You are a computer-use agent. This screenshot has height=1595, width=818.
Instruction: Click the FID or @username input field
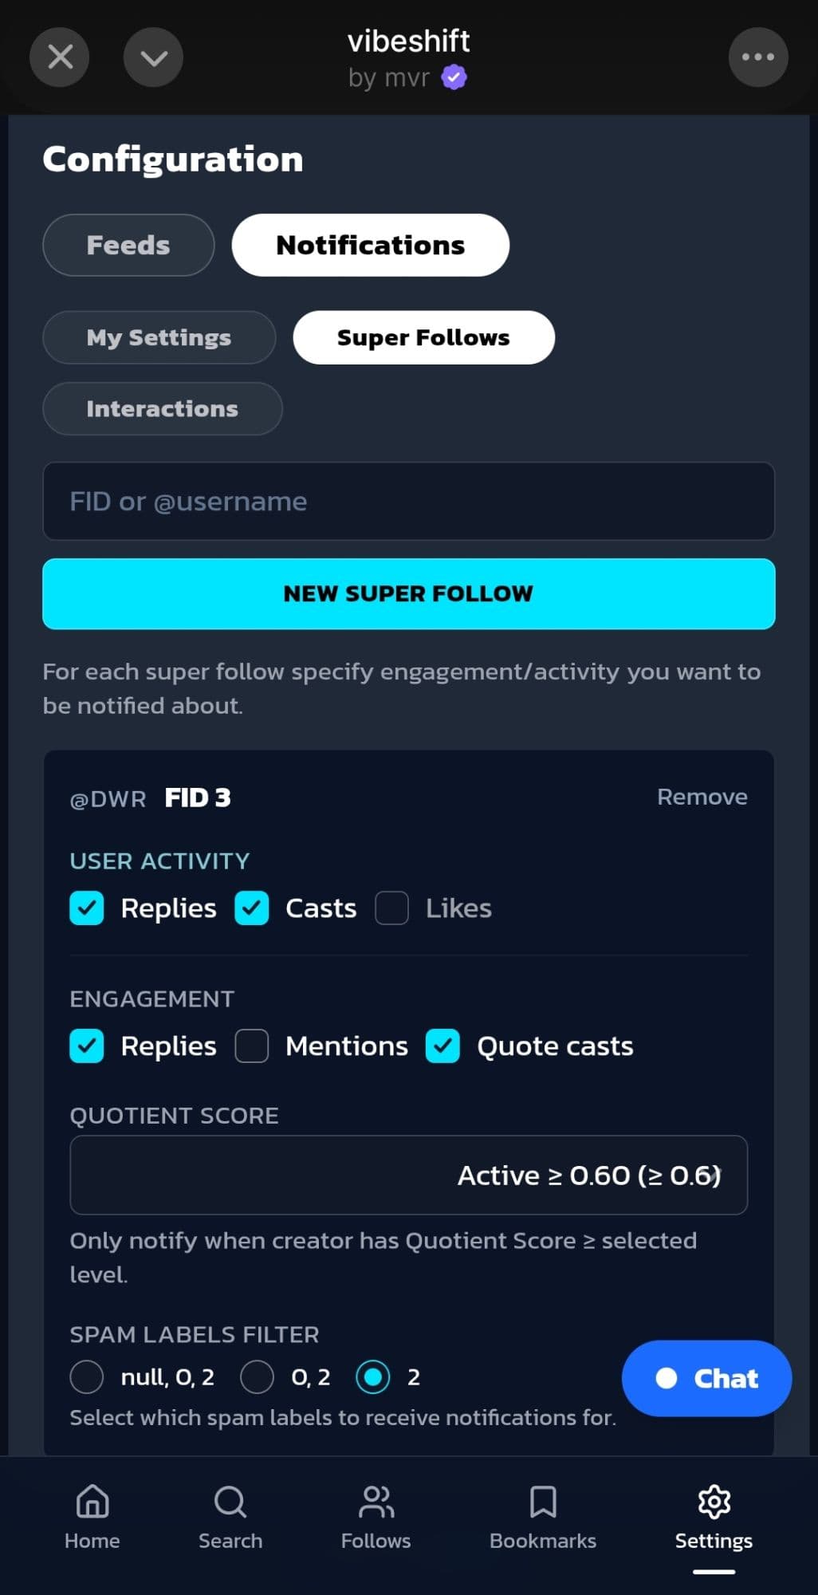(x=408, y=502)
